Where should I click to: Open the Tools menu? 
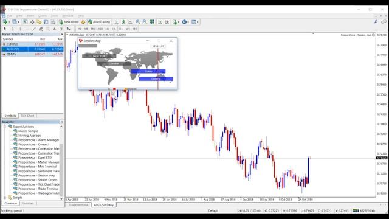pyautogui.click(x=54, y=16)
